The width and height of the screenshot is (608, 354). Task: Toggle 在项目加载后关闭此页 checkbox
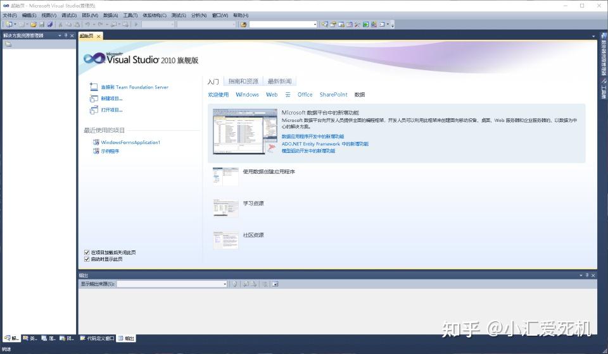point(87,252)
